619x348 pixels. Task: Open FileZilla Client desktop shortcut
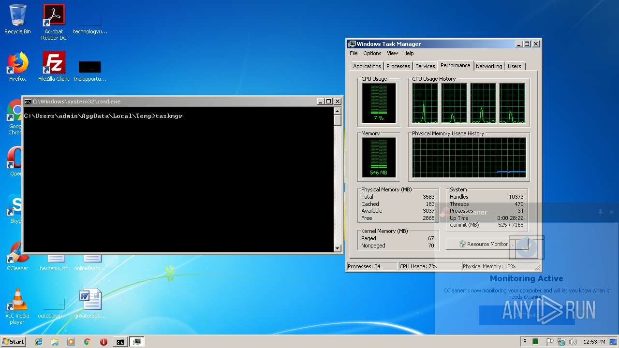pyautogui.click(x=54, y=67)
